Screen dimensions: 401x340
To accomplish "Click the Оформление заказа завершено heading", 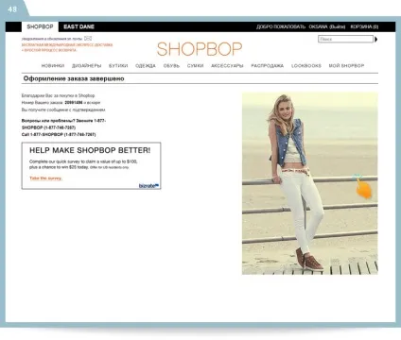I will (74, 78).
